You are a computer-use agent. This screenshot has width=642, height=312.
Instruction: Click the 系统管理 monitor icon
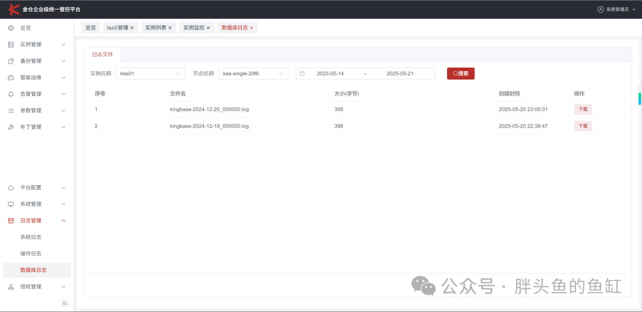(11, 204)
